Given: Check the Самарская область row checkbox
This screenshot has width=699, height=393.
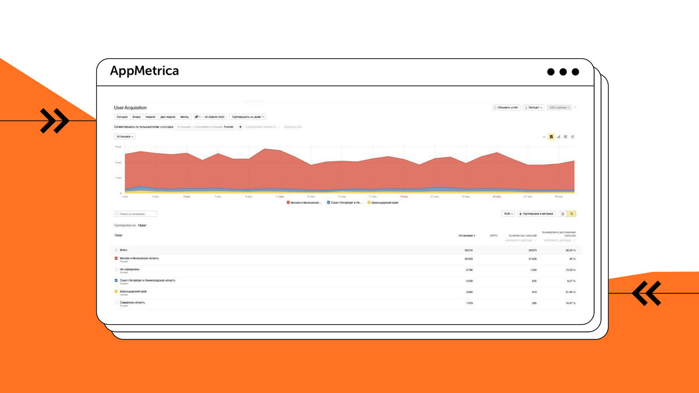Looking at the screenshot, I should 116,302.
